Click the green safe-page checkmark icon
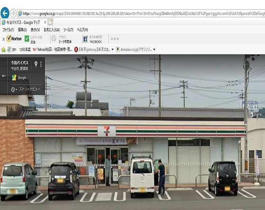 (27, 39)
